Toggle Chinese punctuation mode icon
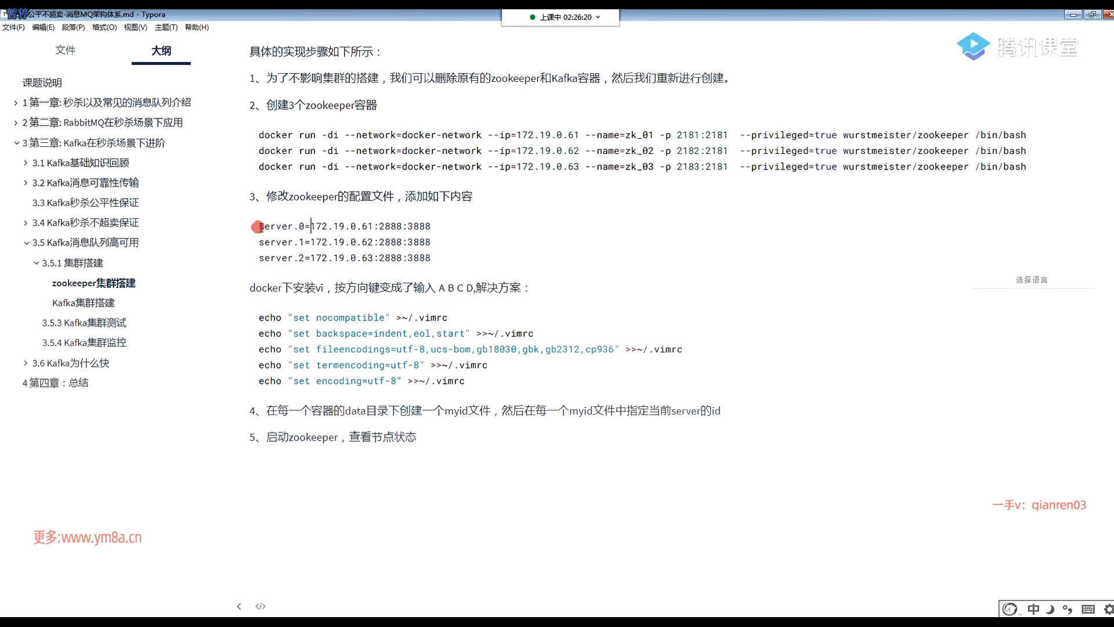1114x627 pixels. 1068,609
